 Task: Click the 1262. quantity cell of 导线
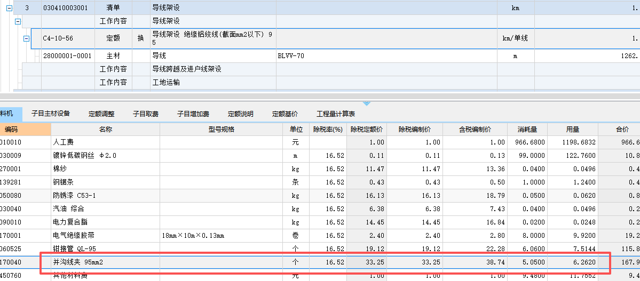click(x=587, y=56)
